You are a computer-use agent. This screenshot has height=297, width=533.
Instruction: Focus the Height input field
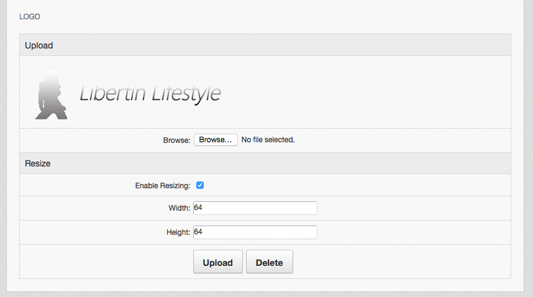click(x=255, y=232)
